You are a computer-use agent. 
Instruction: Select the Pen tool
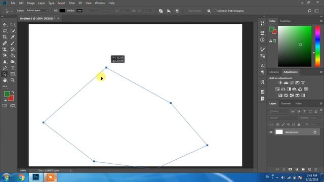coord(5,68)
